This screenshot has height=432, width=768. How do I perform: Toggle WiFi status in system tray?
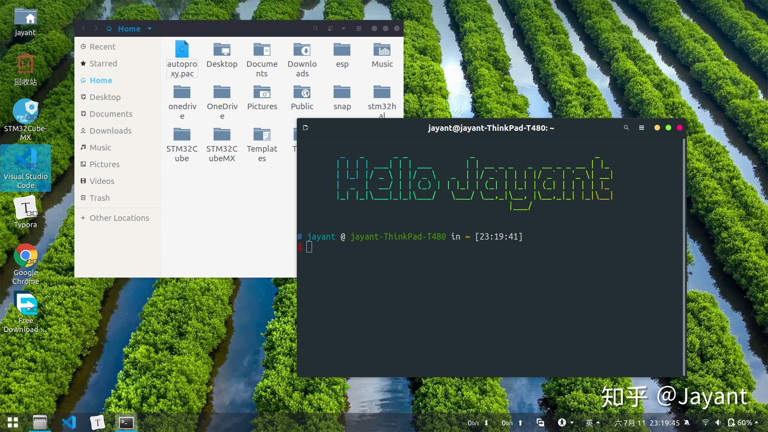point(705,422)
